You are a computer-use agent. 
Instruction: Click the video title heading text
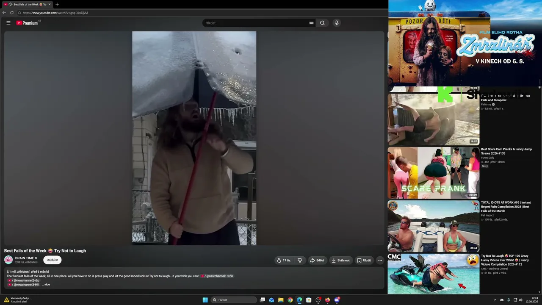coord(45,251)
